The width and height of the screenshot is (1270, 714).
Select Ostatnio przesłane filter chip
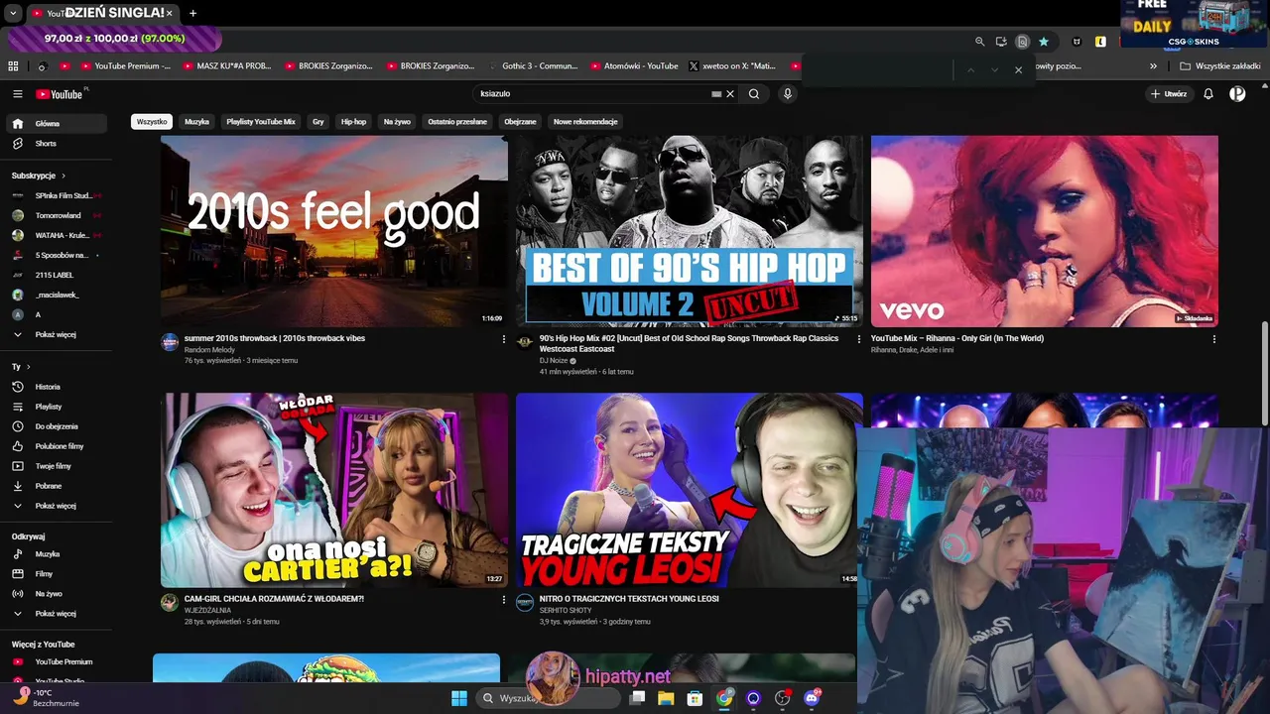tap(457, 122)
